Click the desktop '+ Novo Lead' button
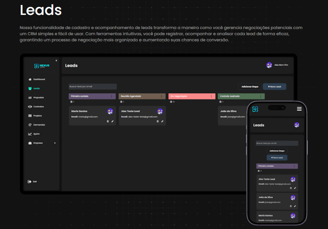This screenshot has height=229, width=328. [x=274, y=86]
